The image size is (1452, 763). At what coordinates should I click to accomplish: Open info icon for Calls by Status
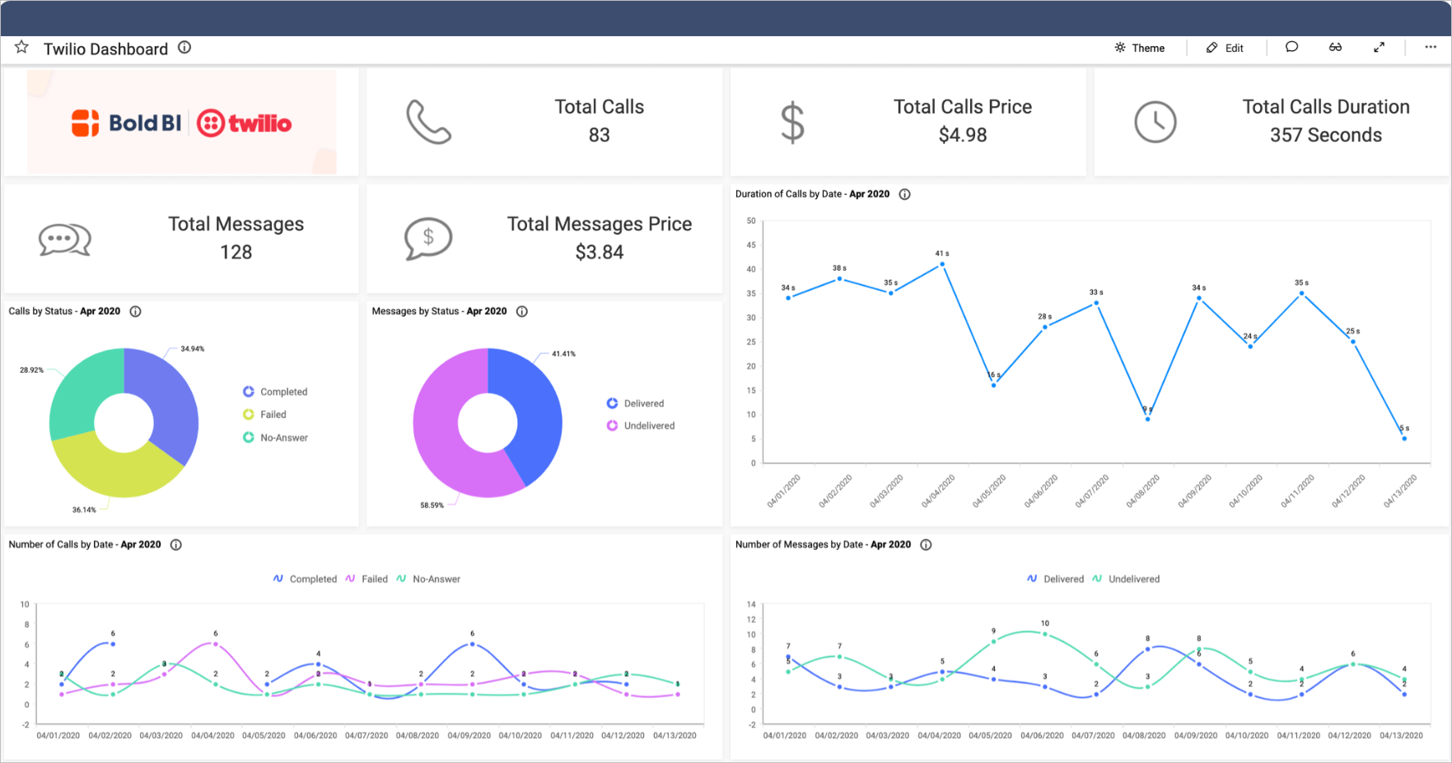[x=136, y=311]
